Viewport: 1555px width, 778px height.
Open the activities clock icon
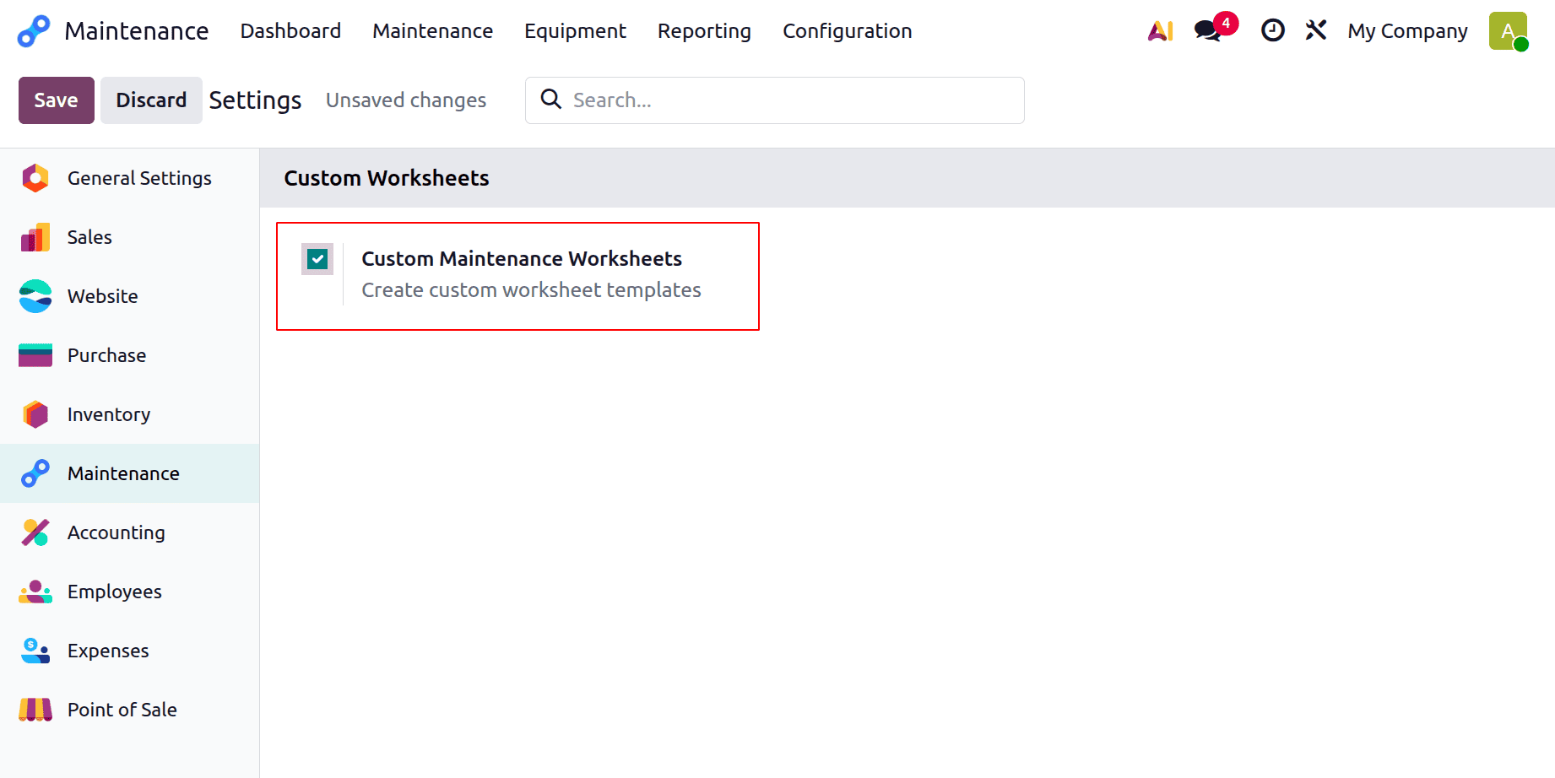tap(1272, 30)
